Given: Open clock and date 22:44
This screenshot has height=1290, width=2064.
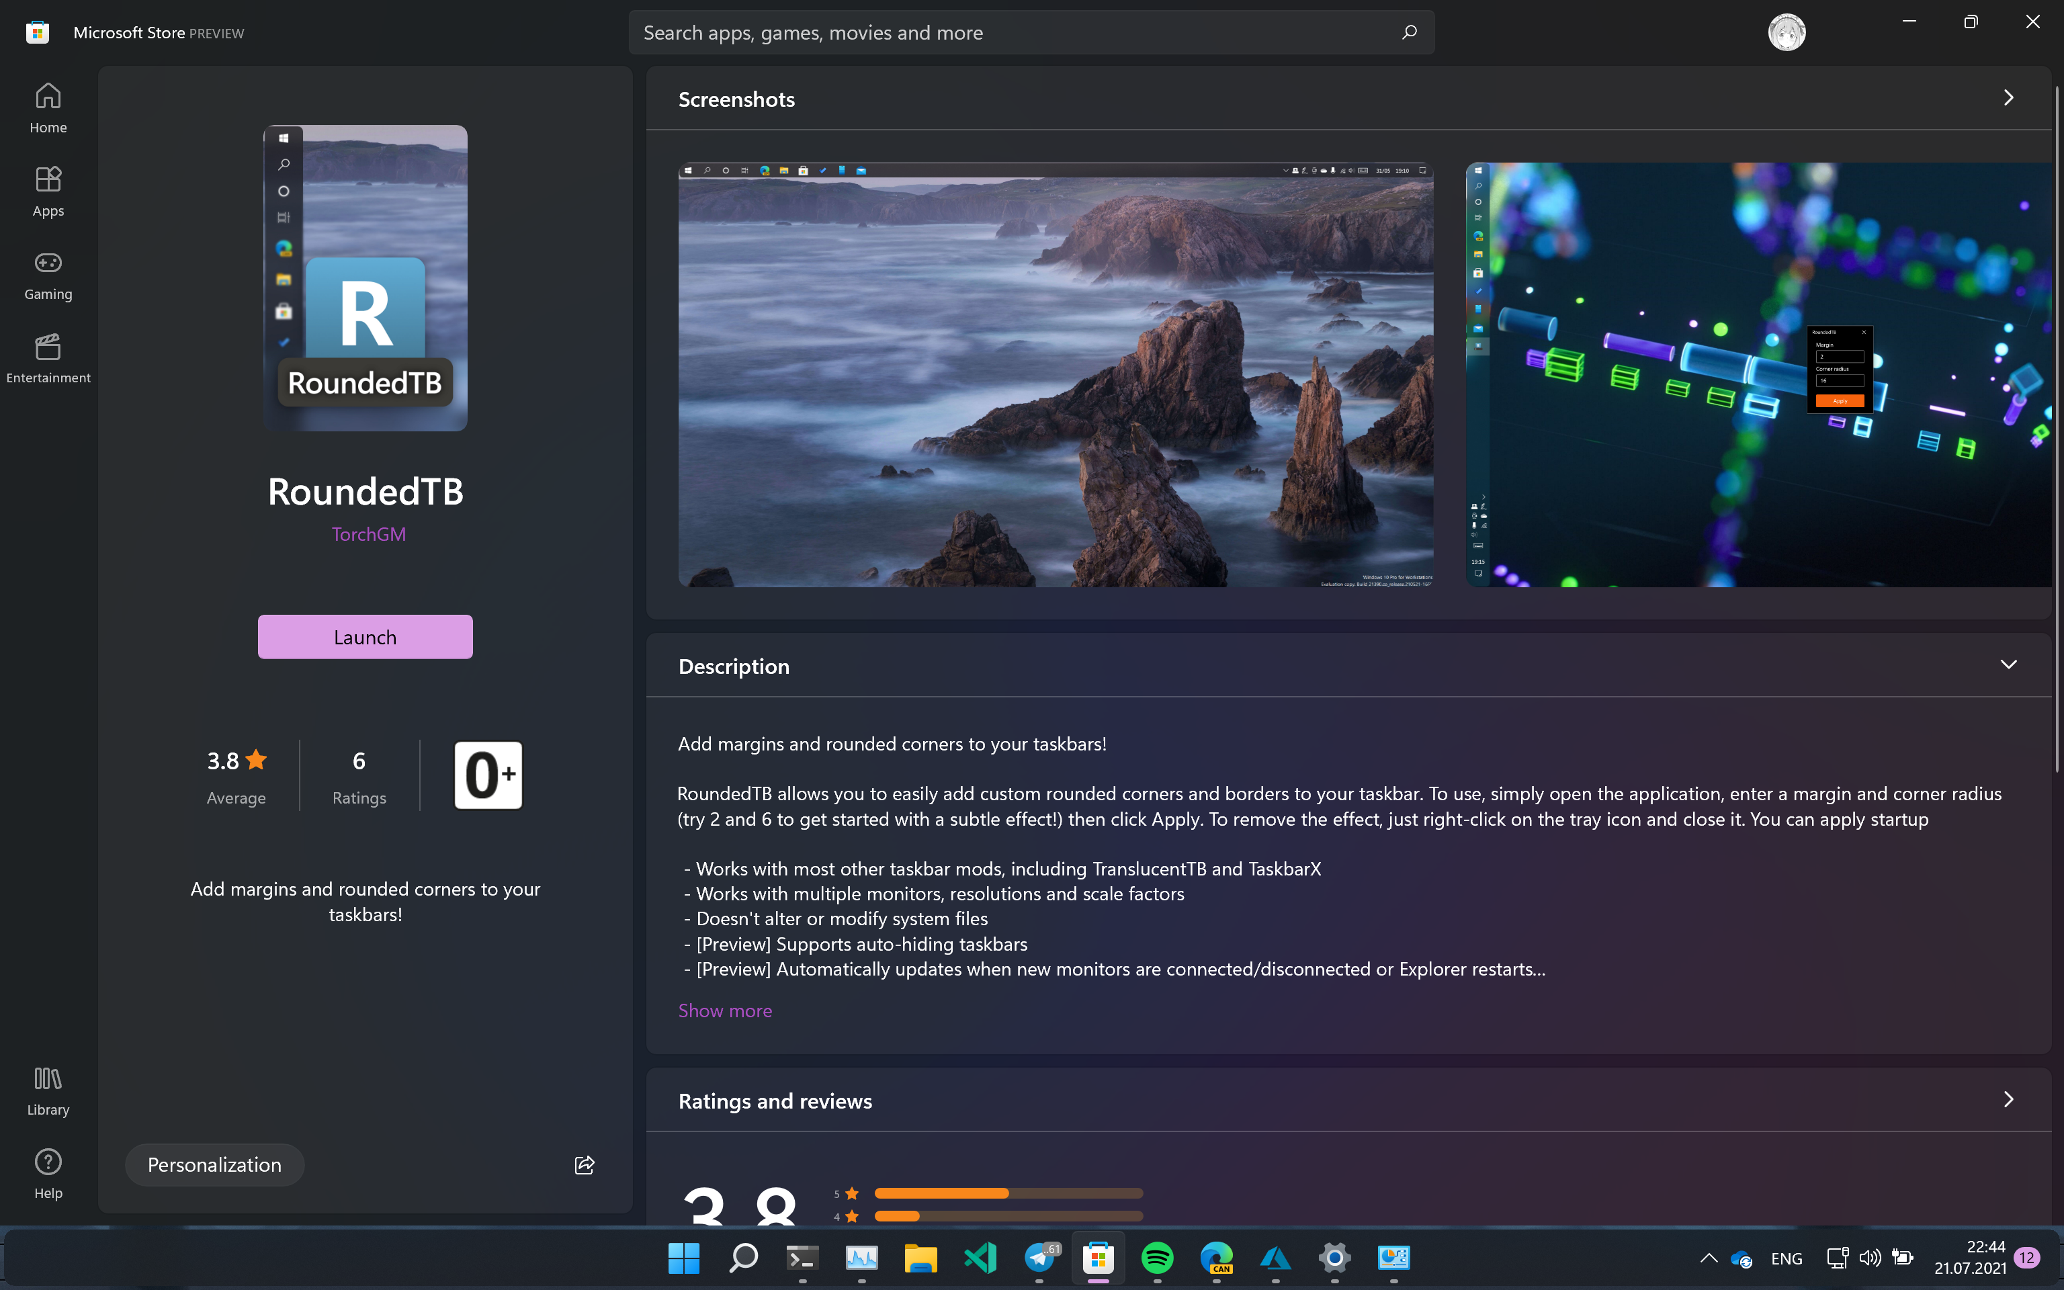Looking at the screenshot, I should click(1970, 1258).
